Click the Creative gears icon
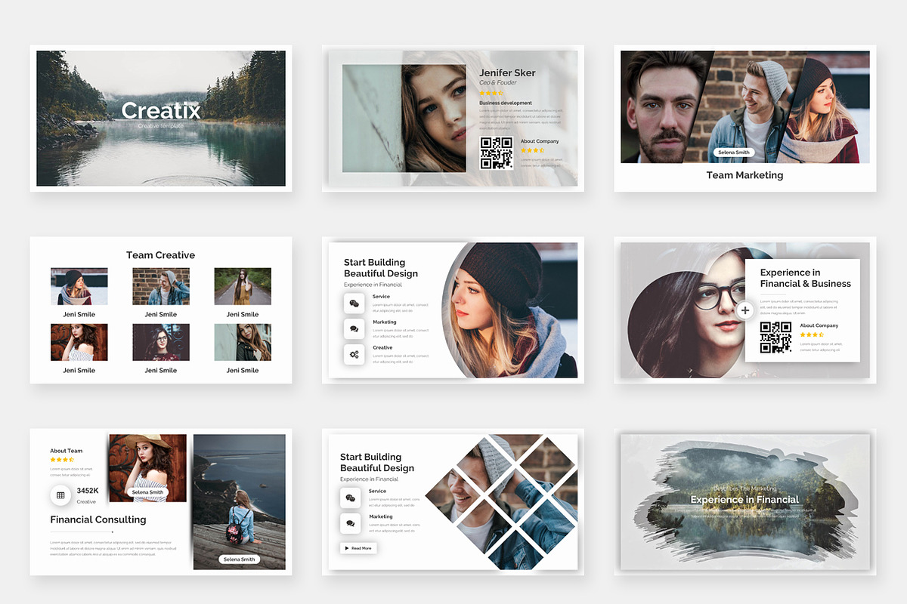This screenshot has height=604, width=907. (x=354, y=354)
